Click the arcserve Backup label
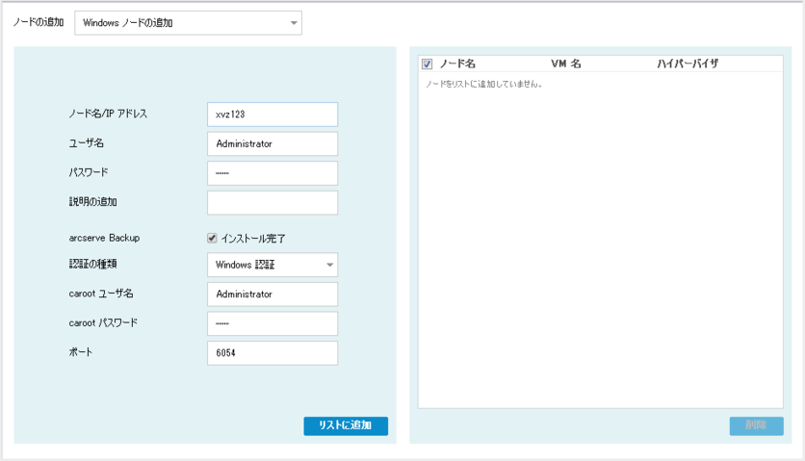The image size is (805, 461). coord(104,239)
